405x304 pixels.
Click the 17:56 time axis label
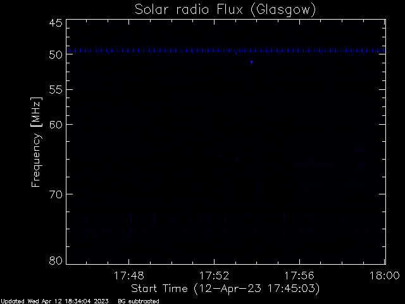[x=299, y=276]
